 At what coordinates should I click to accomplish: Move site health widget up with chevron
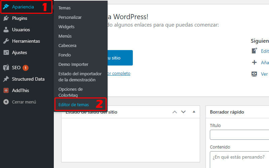(x=175, y=112)
